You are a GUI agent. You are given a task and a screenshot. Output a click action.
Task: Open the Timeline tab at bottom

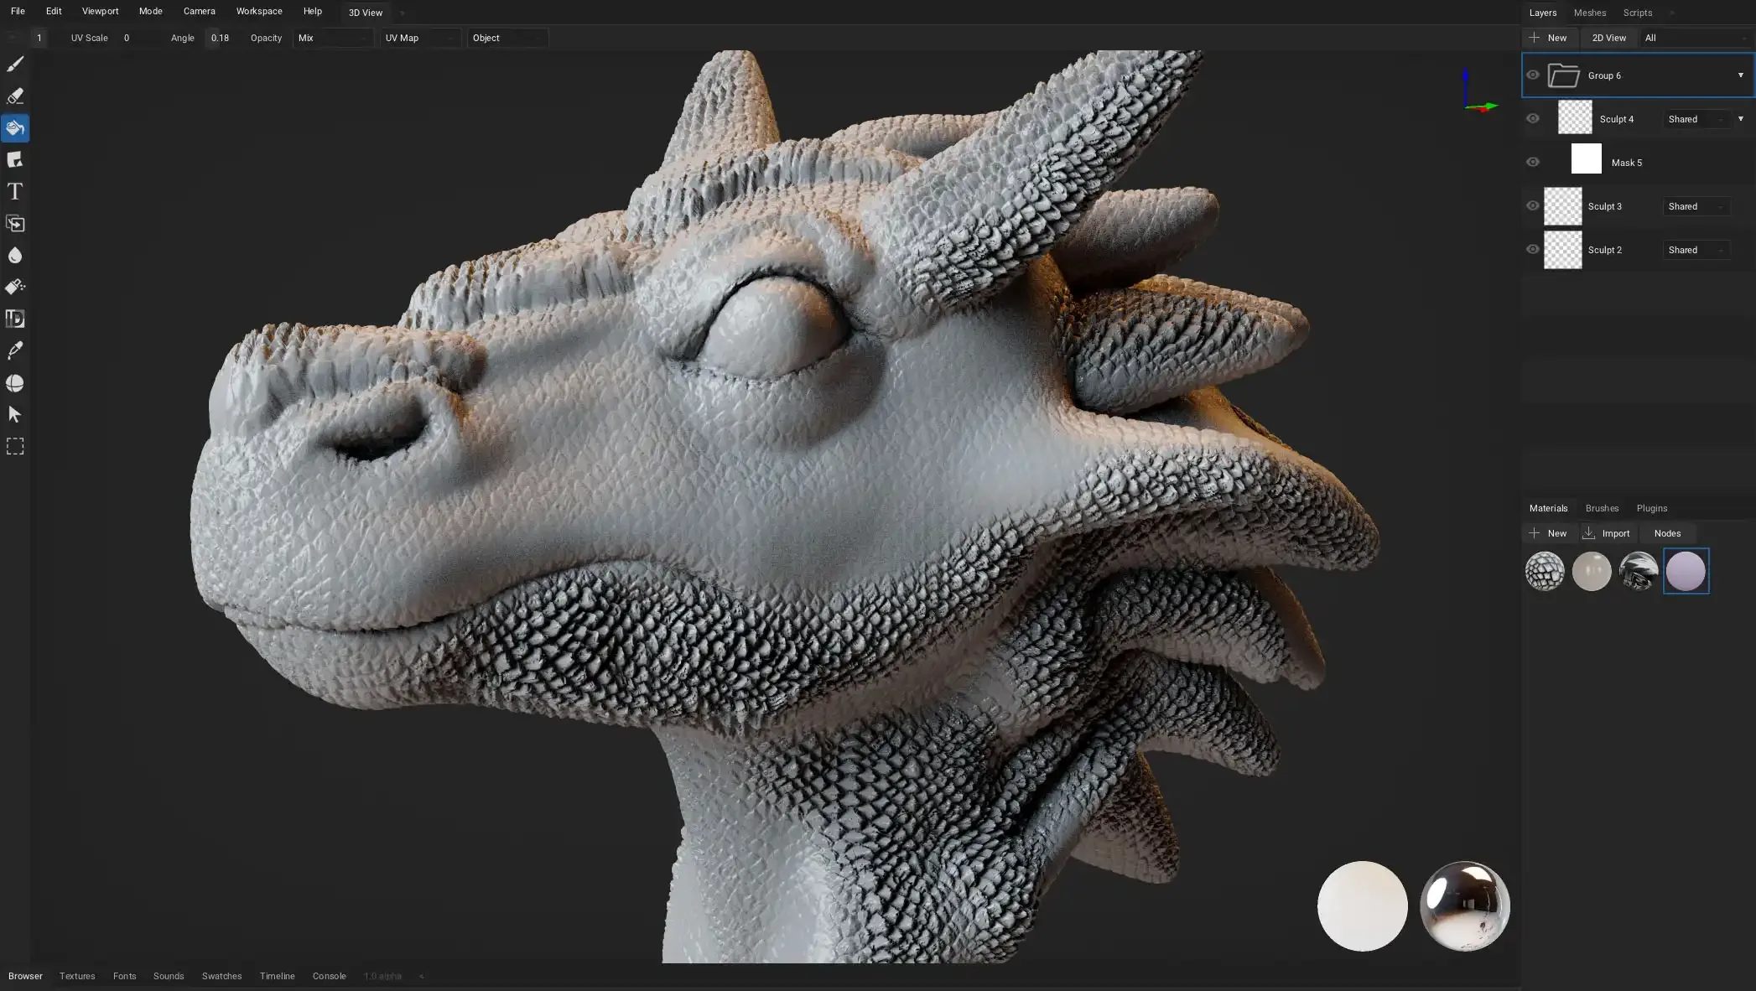point(277,976)
